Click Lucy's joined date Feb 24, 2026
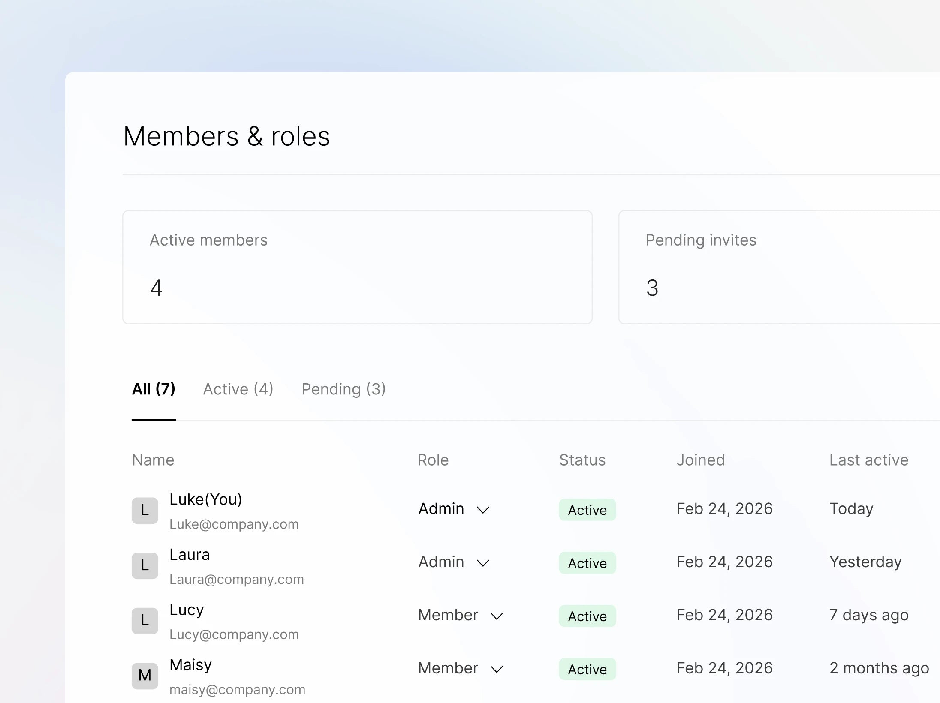This screenshot has width=940, height=703. pos(725,615)
